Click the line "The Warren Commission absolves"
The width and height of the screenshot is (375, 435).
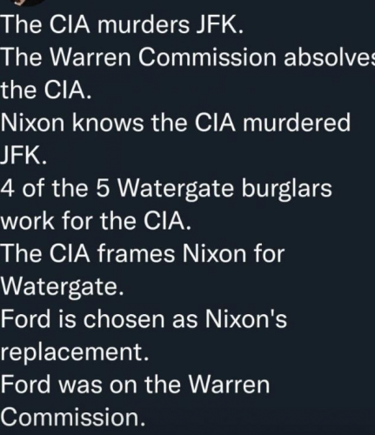click(x=187, y=57)
